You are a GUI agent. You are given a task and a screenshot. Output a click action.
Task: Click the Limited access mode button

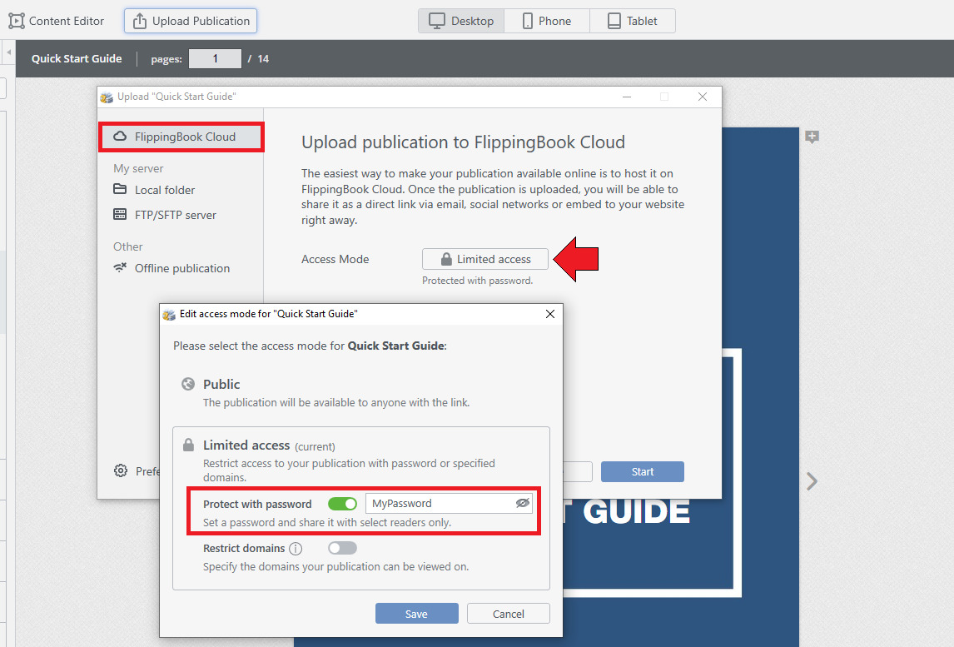click(485, 259)
